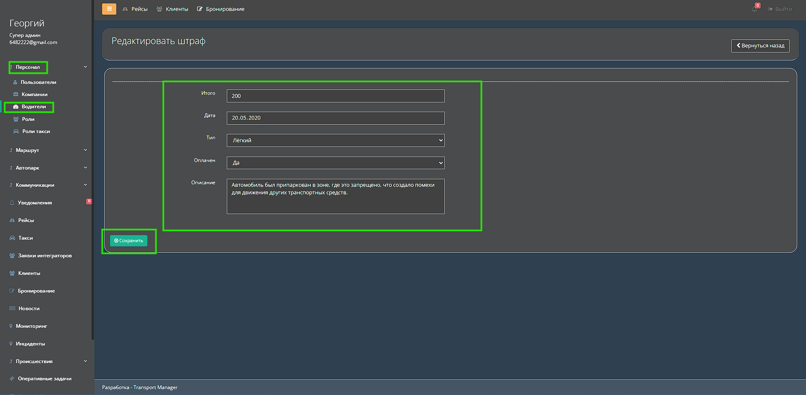Click the Пользователи user icon
The height and width of the screenshot is (395, 806).
pyautogui.click(x=16, y=82)
